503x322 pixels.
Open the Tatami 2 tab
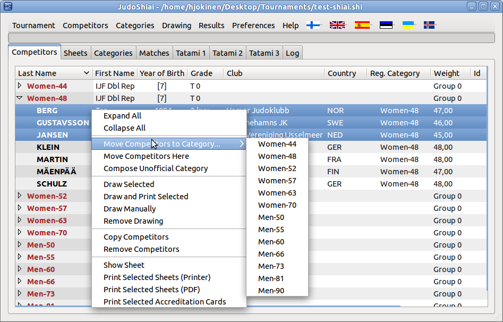click(227, 53)
